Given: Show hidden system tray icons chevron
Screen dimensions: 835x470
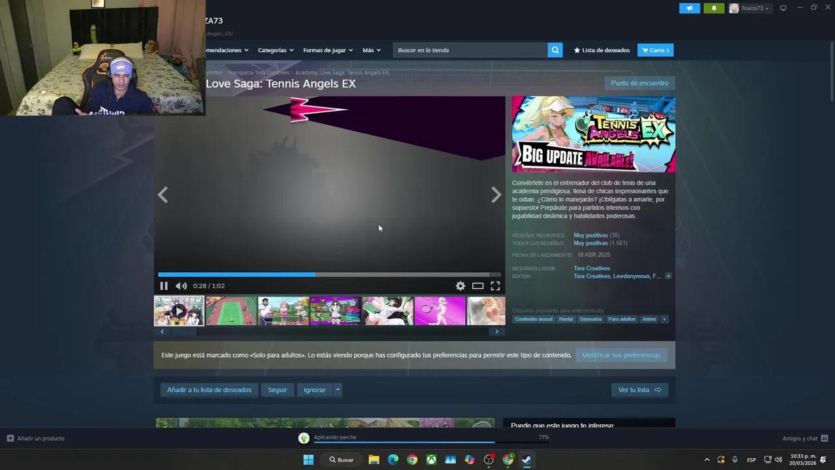Looking at the screenshot, I should (706, 460).
